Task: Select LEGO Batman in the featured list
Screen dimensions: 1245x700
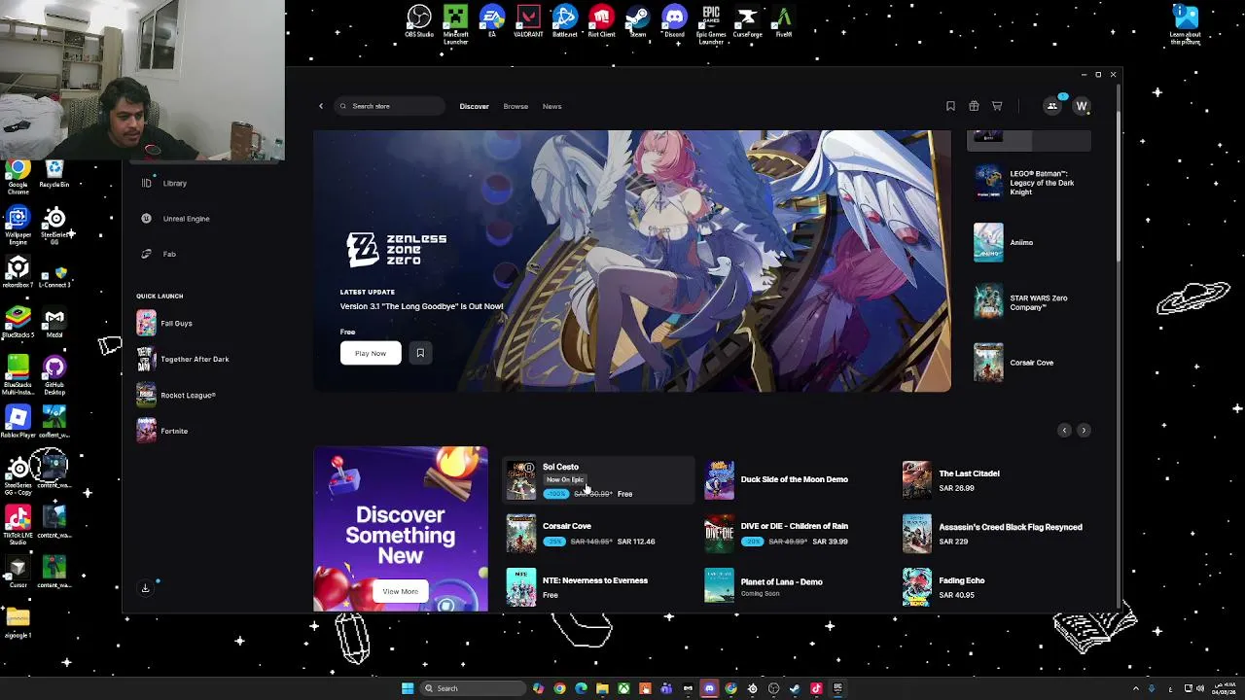Action: coord(1029,182)
